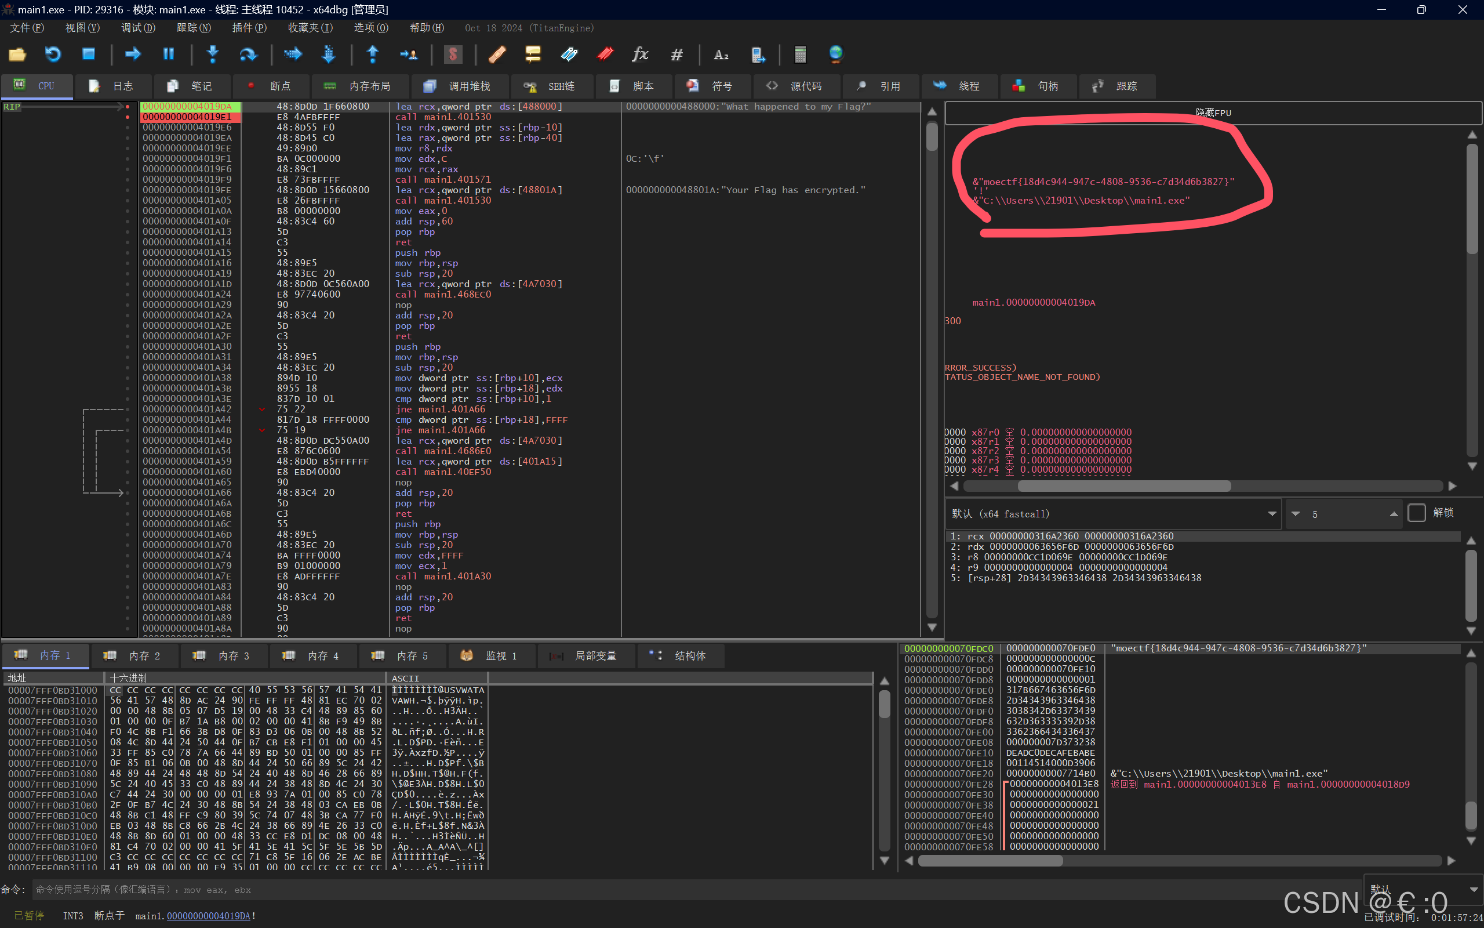
Task: Click the Run to user code icon
Action: point(409,55)
